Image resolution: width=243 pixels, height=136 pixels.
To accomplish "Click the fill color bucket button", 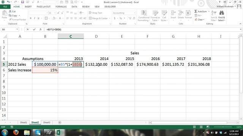I will pyautogui.click(x=54, y=19).
